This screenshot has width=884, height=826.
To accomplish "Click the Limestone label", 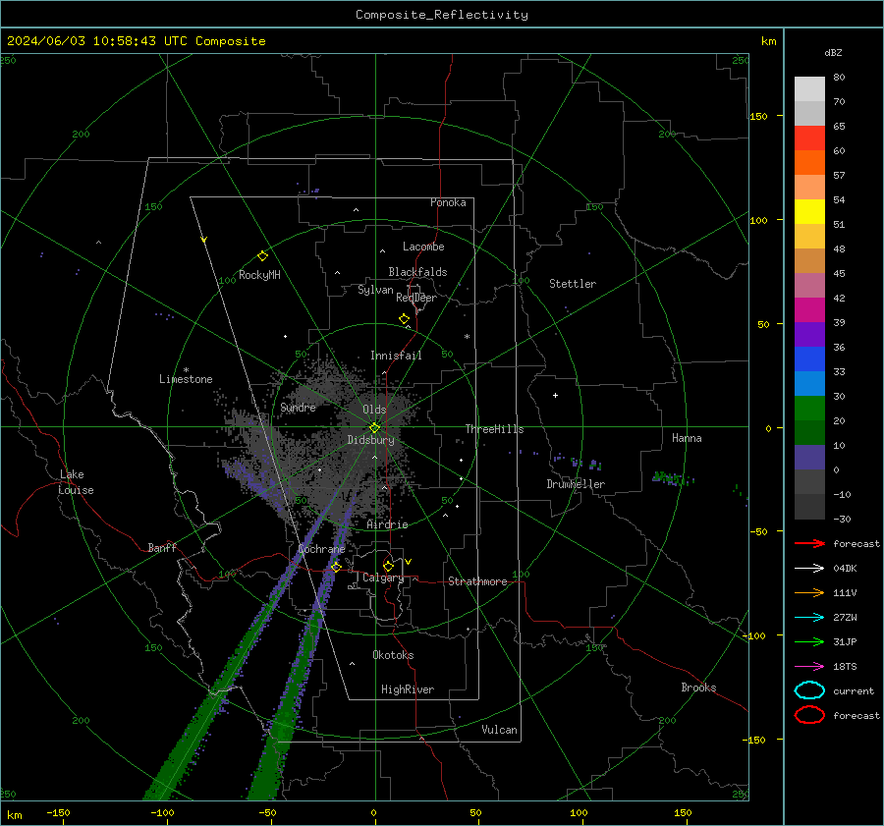I will (x=186, y=379).
